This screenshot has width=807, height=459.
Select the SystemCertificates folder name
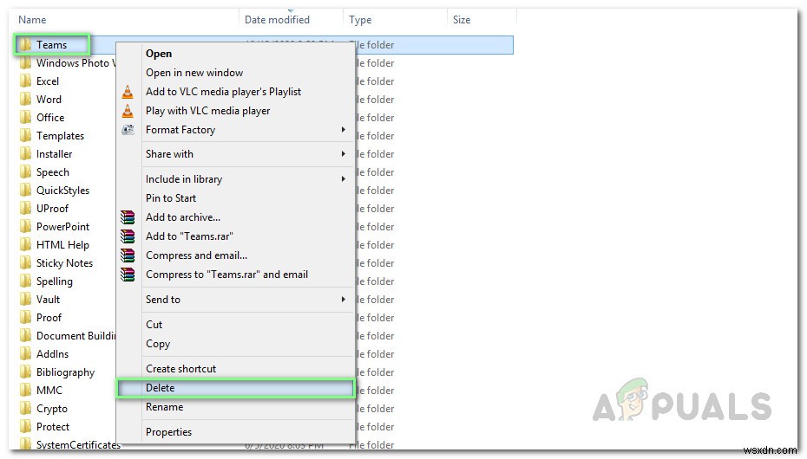(x=78, y=444)
